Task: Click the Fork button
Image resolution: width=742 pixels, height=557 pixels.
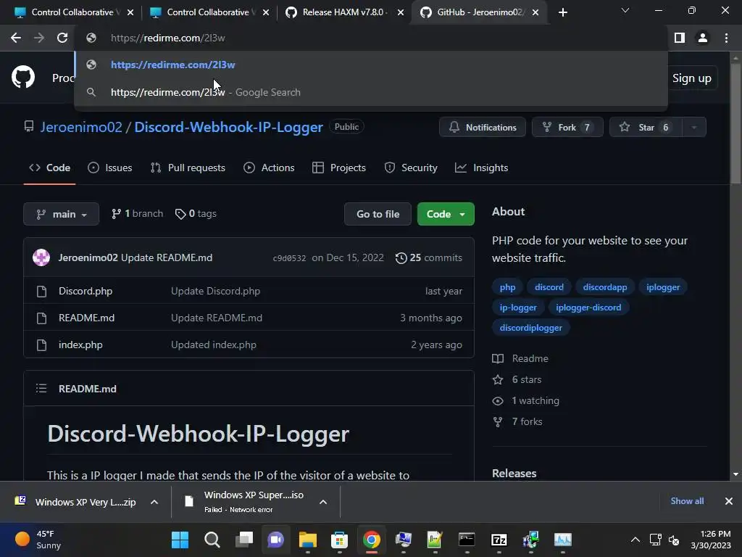Action: click(567, 127)
